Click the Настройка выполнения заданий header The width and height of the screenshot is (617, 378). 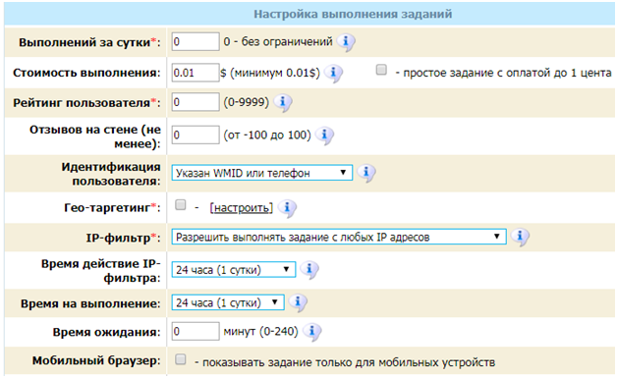(x=353, y=15)
